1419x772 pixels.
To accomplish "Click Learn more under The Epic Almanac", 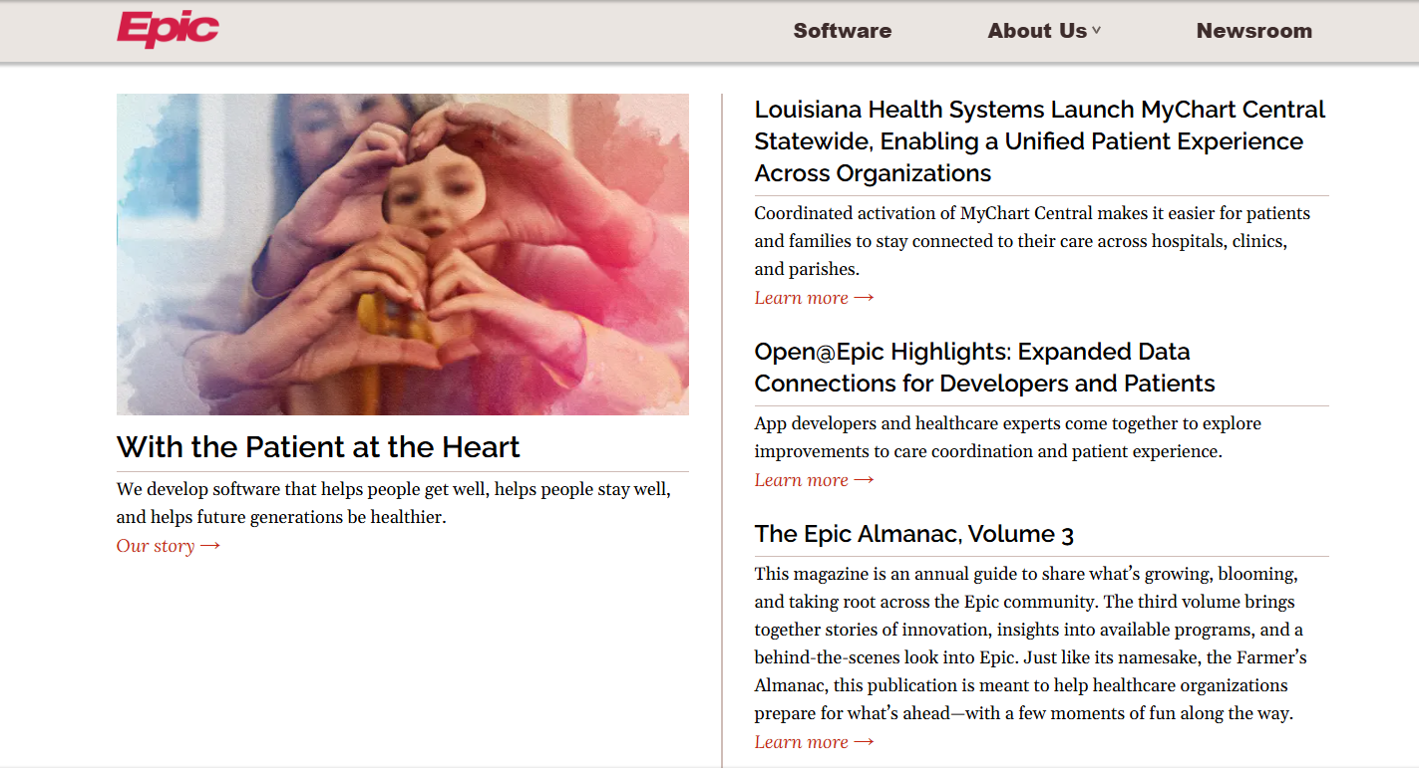I will [801, 742].
